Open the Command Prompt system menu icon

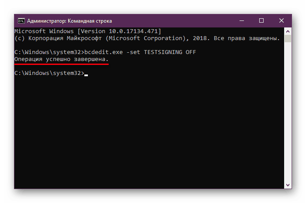tap(21, 20)
